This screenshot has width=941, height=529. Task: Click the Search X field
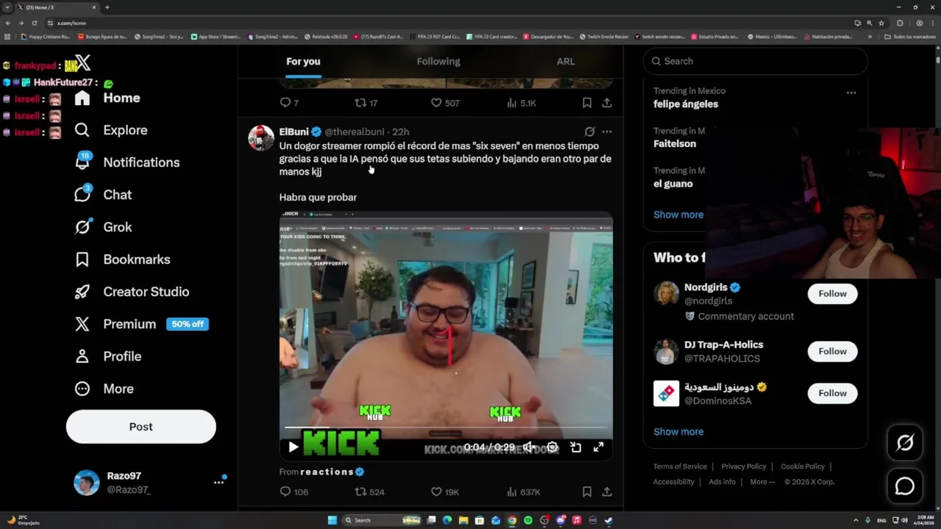pos(755,61)
